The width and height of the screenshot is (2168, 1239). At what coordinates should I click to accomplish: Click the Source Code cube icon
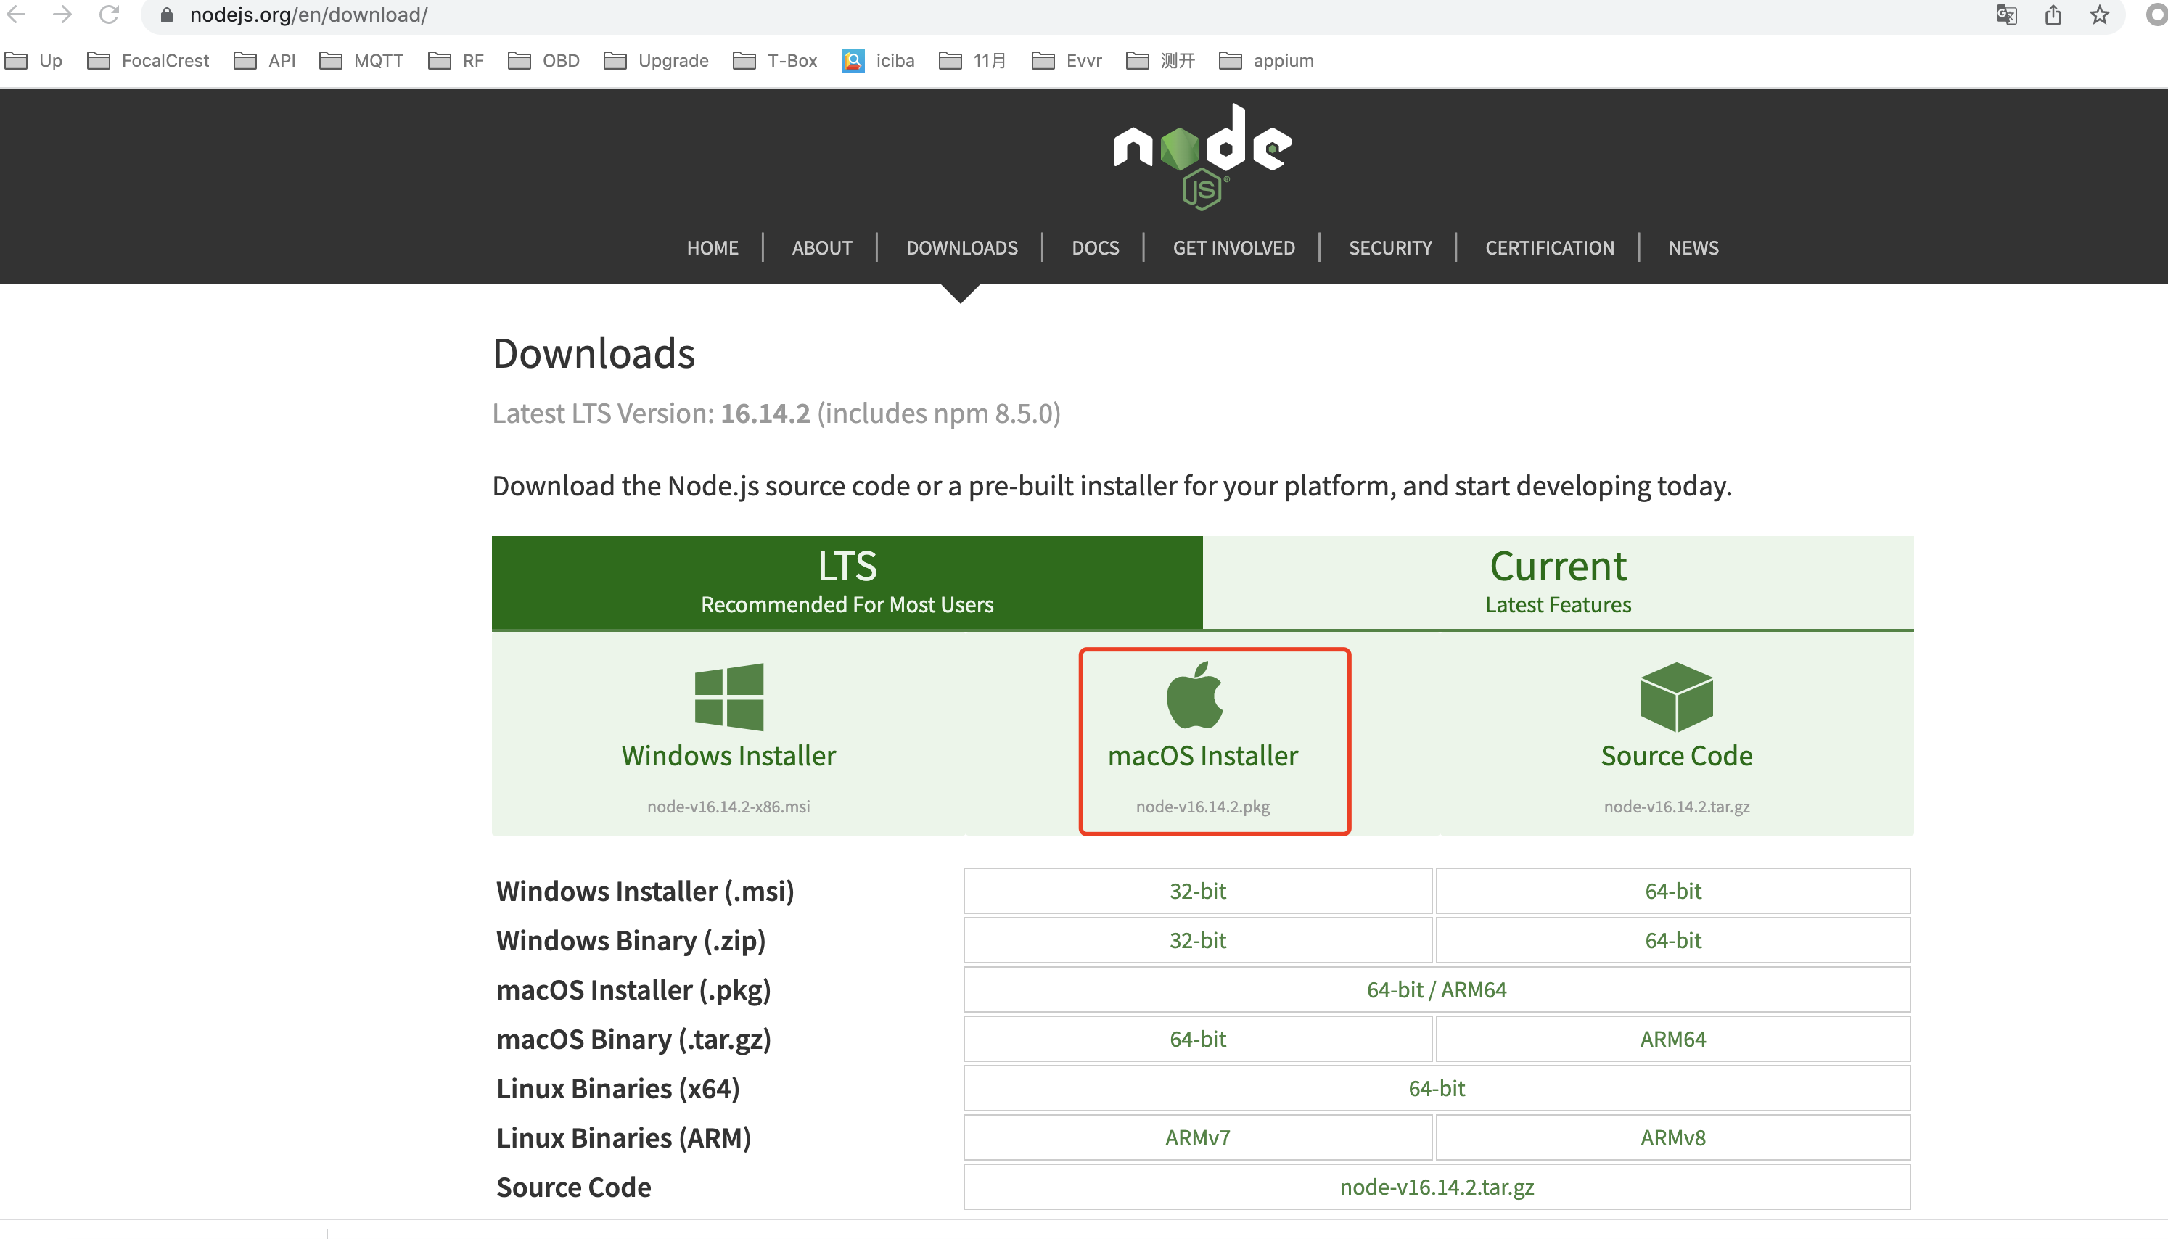[x=1676, y=697]
